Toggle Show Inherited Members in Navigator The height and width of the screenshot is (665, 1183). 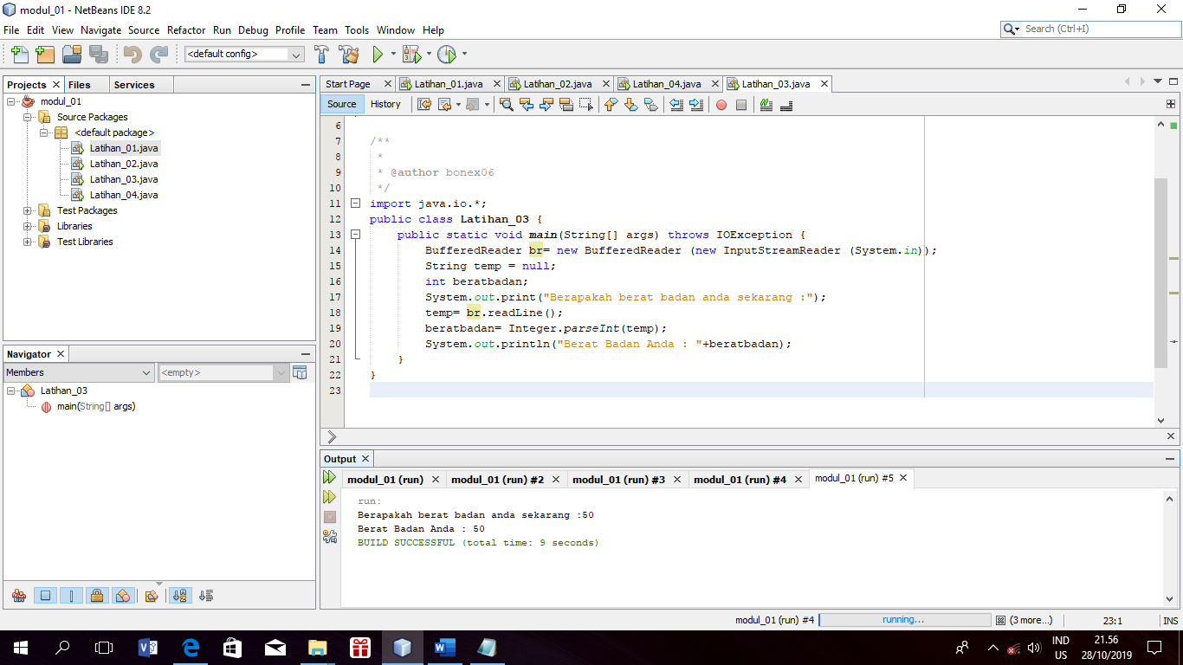tap(18, 596)
